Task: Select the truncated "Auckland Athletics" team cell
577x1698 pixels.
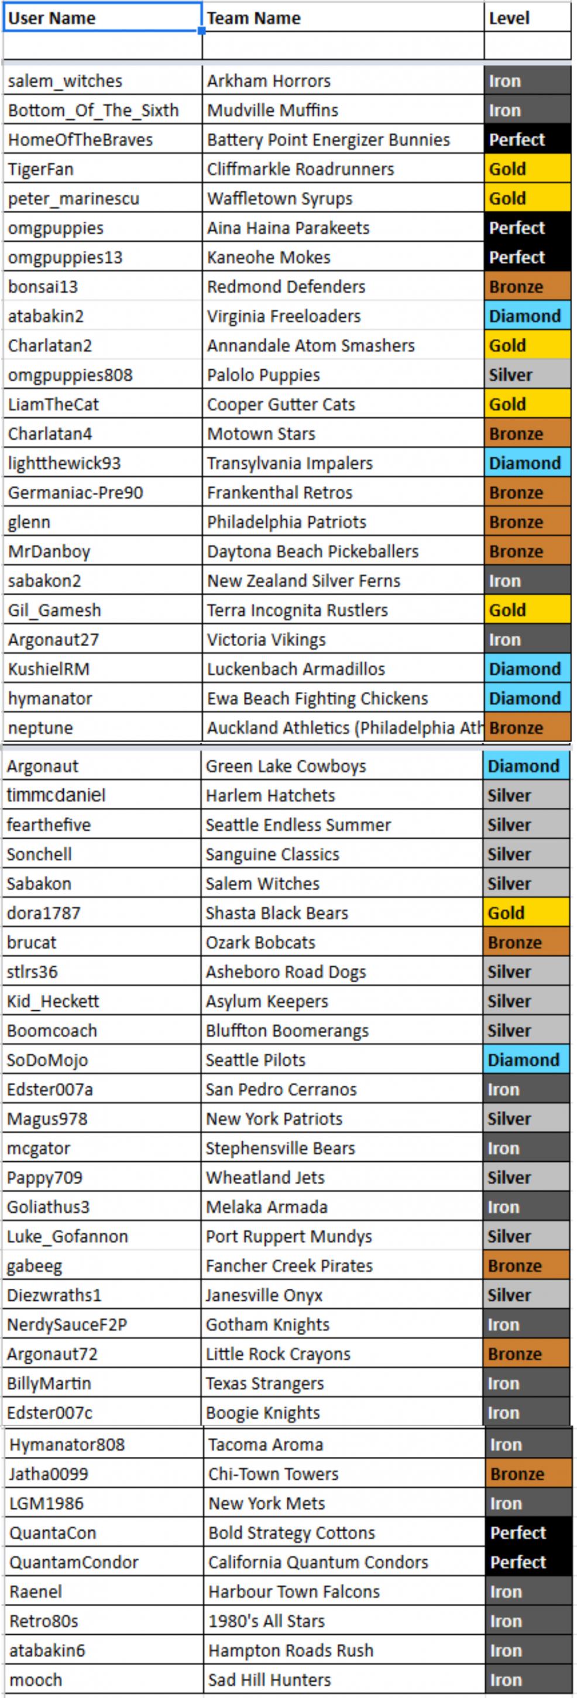Action: click(x=342, y=728)
